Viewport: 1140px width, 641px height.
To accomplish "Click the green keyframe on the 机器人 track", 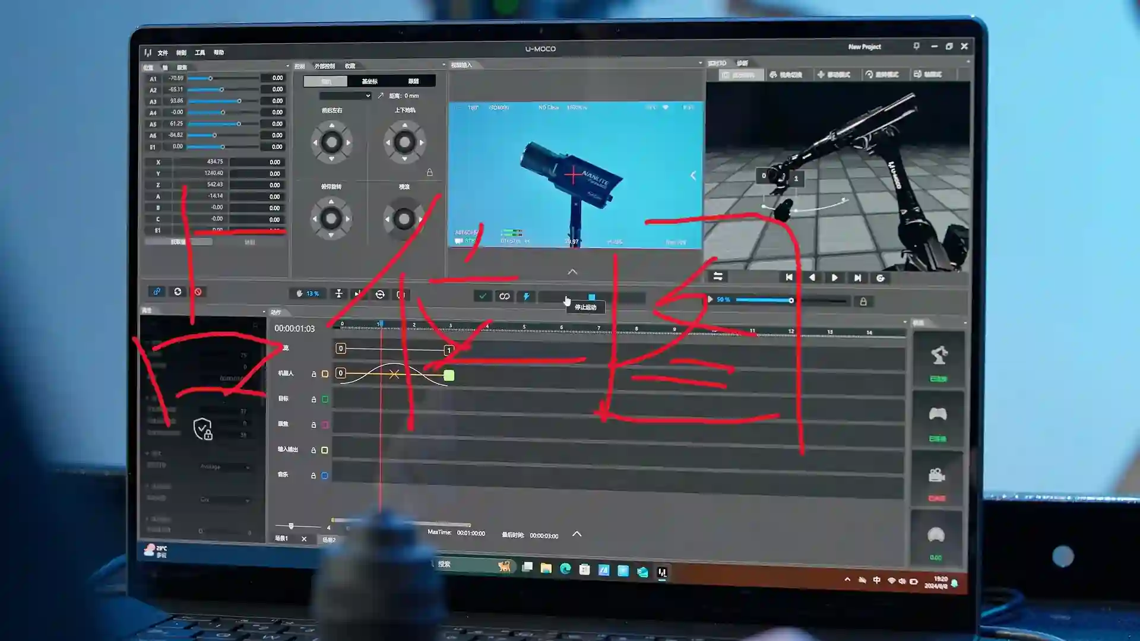I will point(449,375).
